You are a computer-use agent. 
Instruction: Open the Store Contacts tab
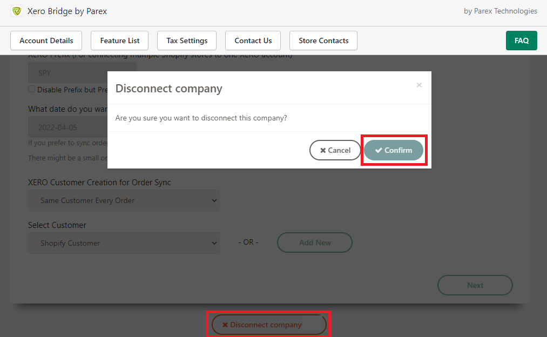click(323, 41)
